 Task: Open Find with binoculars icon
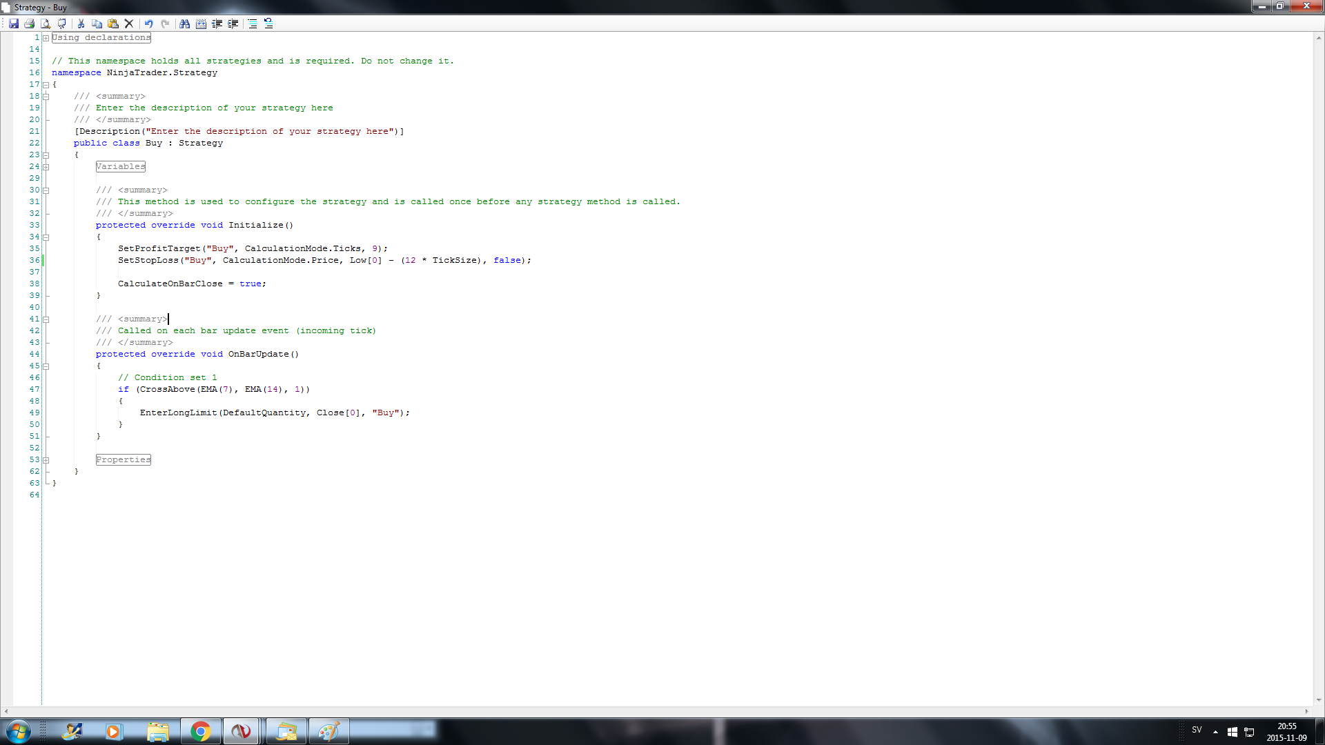pos(184,23)
